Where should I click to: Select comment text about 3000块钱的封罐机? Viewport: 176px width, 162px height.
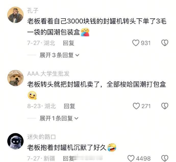tap(97, 27)
